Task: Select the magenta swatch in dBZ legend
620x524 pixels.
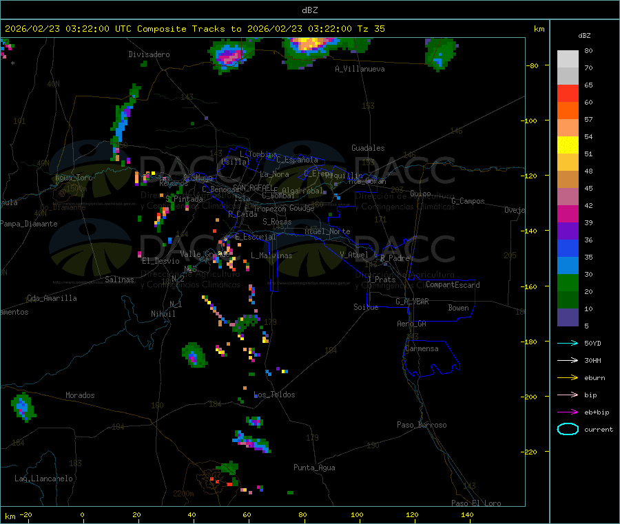Action: click(568, 213)
